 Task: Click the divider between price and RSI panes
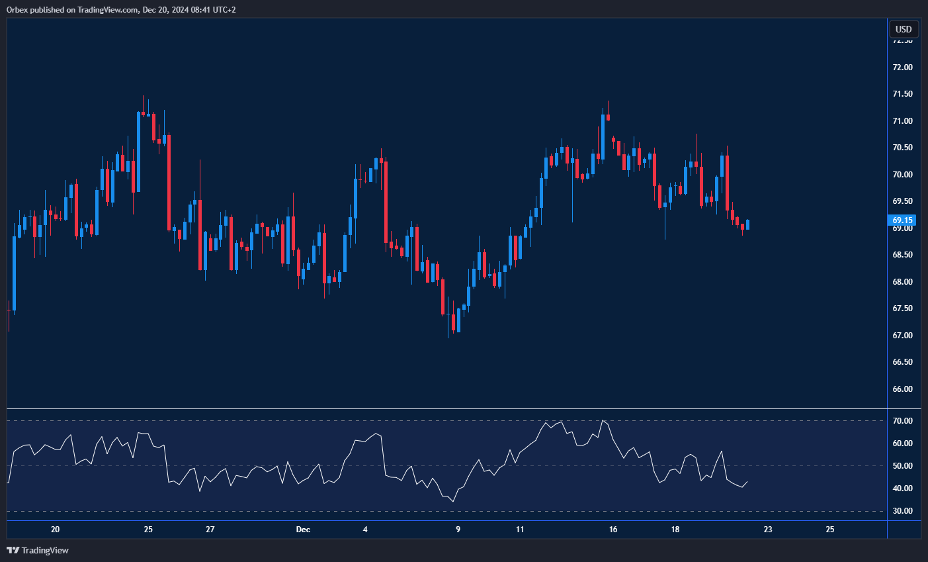pyautogui.click(x=446, y=409)
